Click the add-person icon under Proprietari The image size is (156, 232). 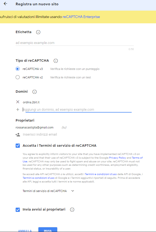(x=18, y=135)
